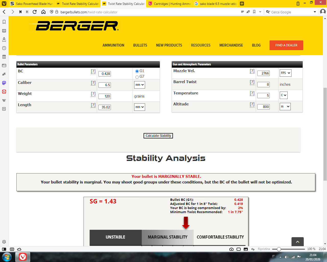Capture page with status bar camera icon
The width and height of the screenshot is (327, 262).
[x=231, y=249]
